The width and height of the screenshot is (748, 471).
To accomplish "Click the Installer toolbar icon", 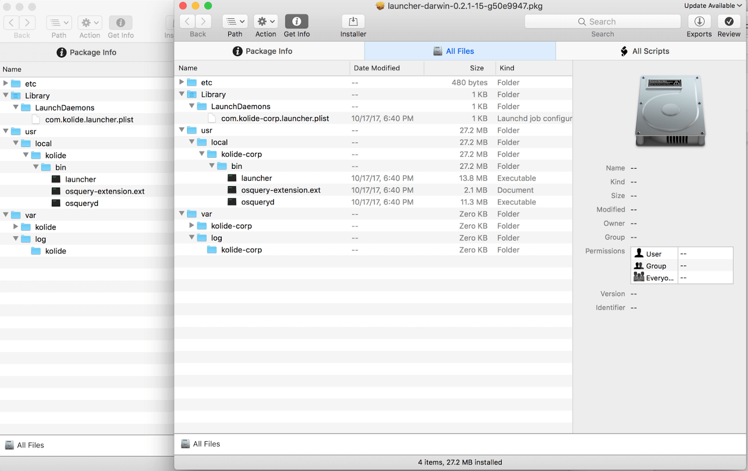I will (x=353, y=21).
